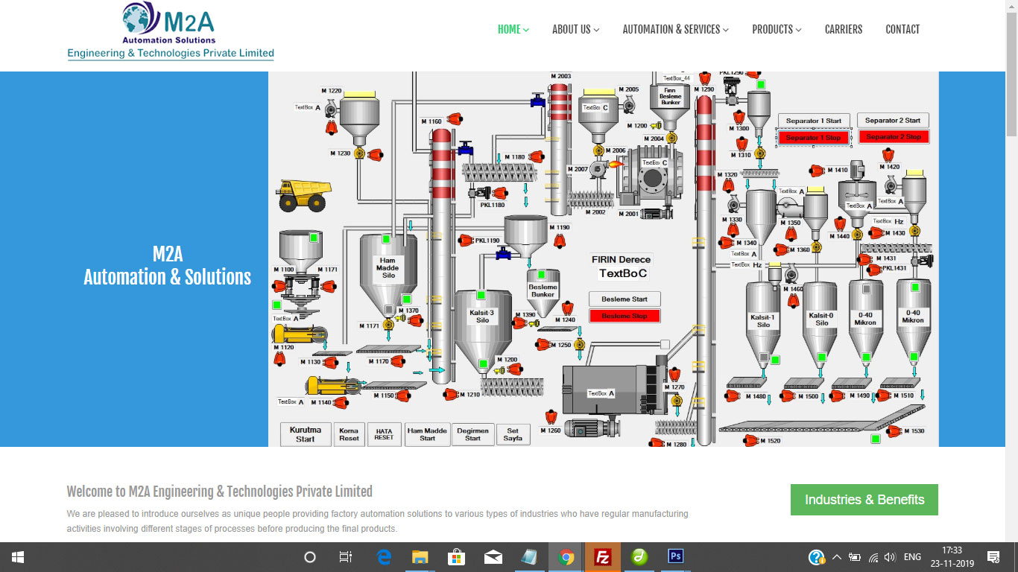Viewport: 1018px width, 572px height.
Task: Click the volume speaker tray icon
Action: [x=890, y=557]
